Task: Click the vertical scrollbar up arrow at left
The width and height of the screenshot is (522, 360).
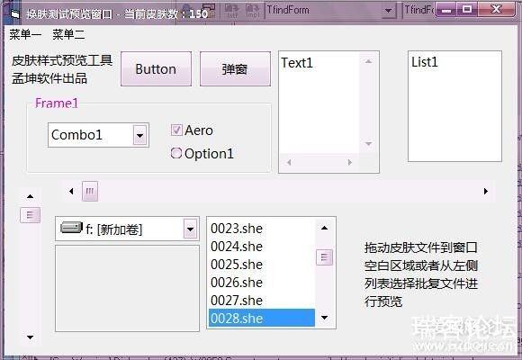Action: (x=30, y=196)
